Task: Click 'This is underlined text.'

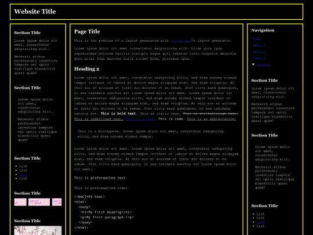Action: click(x=99, y=119)
